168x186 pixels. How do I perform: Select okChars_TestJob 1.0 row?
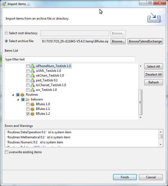(x=50, y=76)
